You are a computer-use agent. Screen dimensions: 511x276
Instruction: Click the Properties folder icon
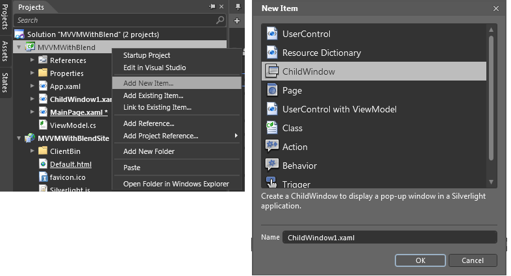tap(43, 73)
